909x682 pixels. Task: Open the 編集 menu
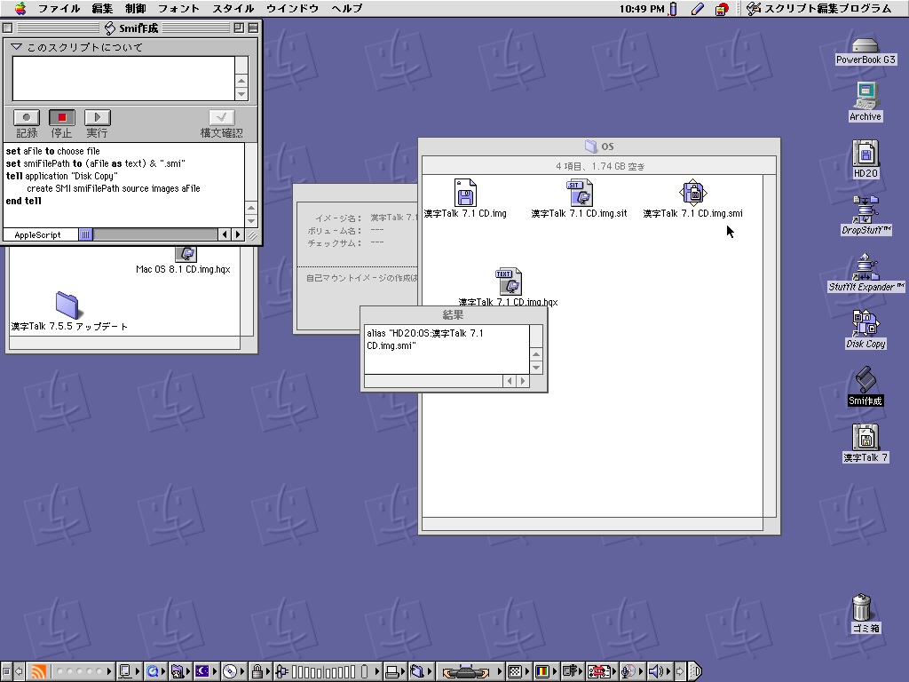[x=102, y=8]
